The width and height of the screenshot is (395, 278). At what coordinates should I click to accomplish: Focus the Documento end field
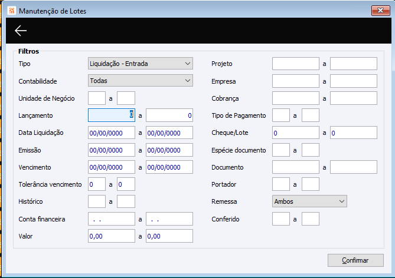[x=354, y=167]
